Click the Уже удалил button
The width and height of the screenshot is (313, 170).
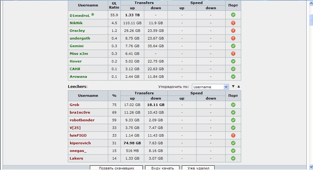198,168
